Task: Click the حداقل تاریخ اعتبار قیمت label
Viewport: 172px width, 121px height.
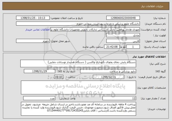Action: tap(152, 77)
